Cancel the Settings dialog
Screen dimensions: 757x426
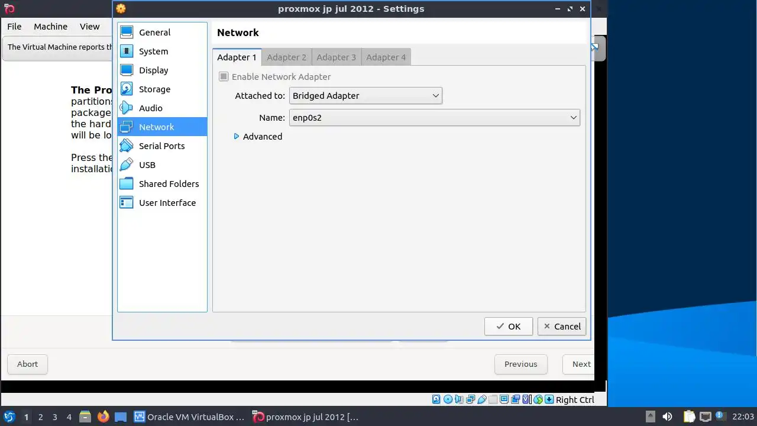(x=562, y=327)
